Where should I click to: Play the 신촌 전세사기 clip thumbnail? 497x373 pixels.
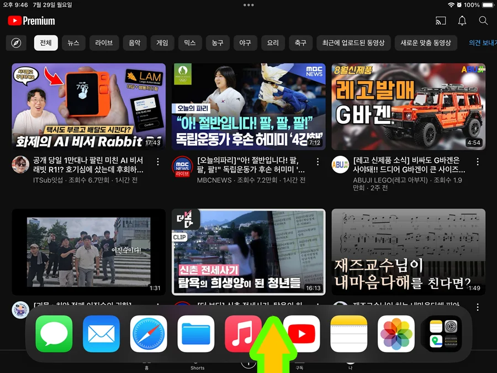248,252
